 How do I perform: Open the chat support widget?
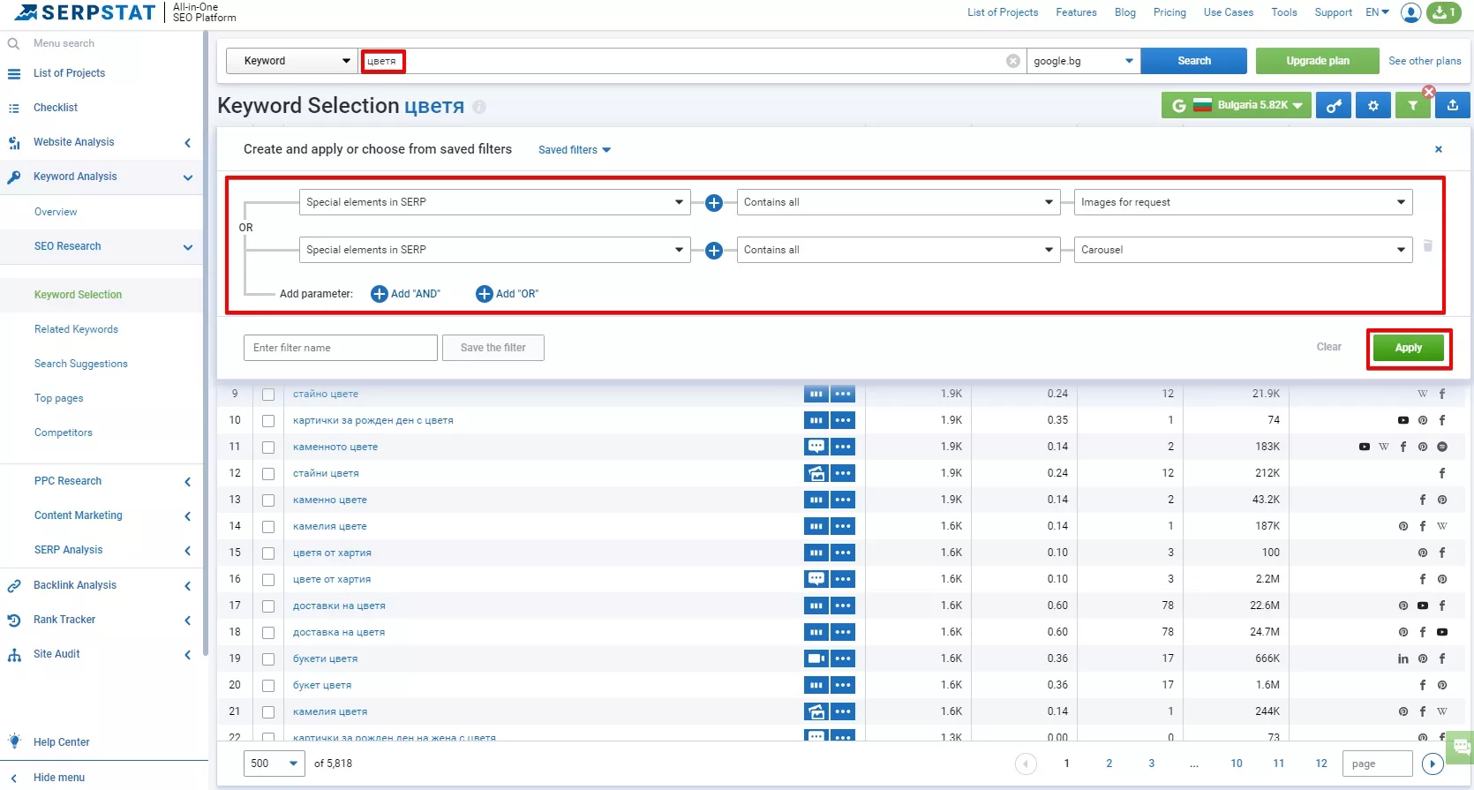(1462, 748)
